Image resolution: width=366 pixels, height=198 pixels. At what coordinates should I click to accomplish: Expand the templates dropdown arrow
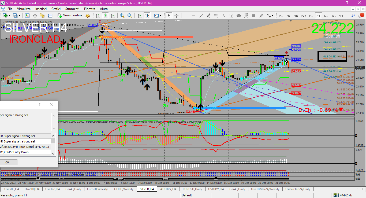pyautogui.click(x=160, y=16)
